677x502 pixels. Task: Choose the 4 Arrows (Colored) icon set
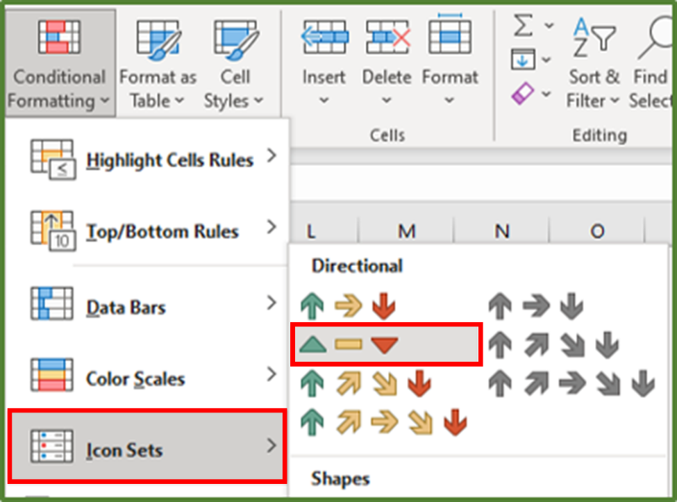pyautogui.click(x=366, y=383)
